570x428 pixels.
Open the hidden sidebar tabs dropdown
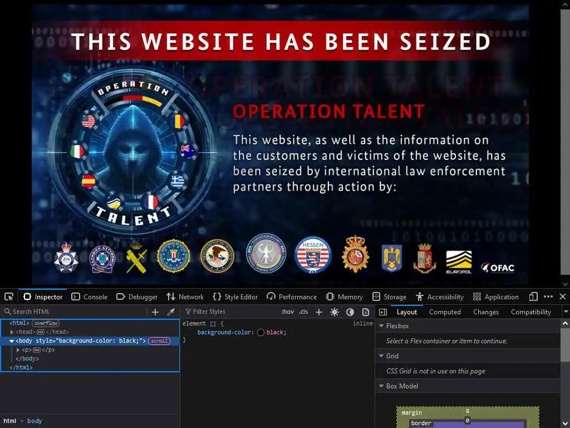coord(566,312)
